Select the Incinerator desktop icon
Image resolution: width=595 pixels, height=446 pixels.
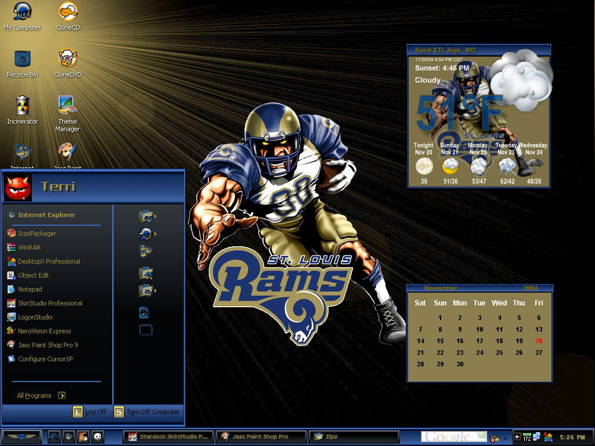23,110
